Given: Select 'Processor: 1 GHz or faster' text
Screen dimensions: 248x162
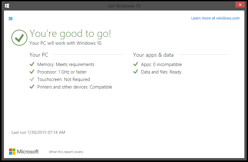Looking at the screenshot, I should [62, 72].
